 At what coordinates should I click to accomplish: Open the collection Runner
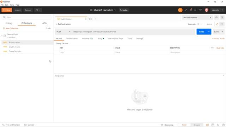tap(28, 10)
